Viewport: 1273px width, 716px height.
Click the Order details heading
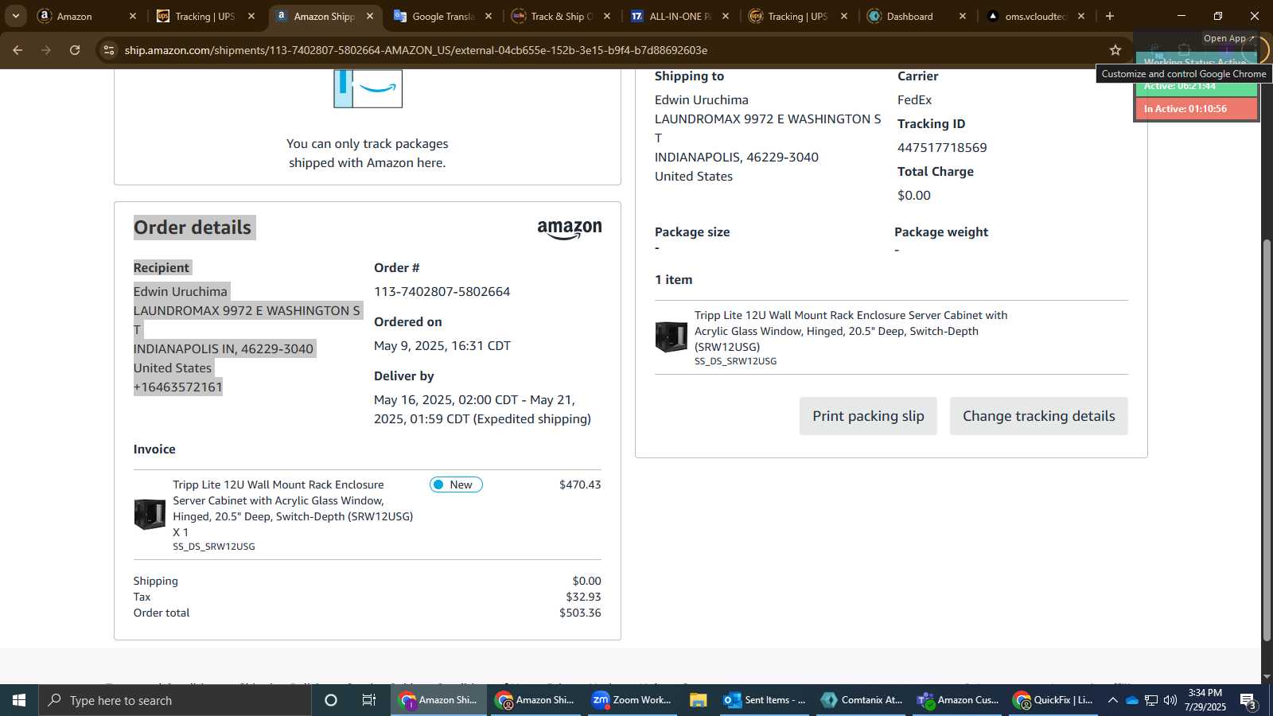[x=193, y=228]
